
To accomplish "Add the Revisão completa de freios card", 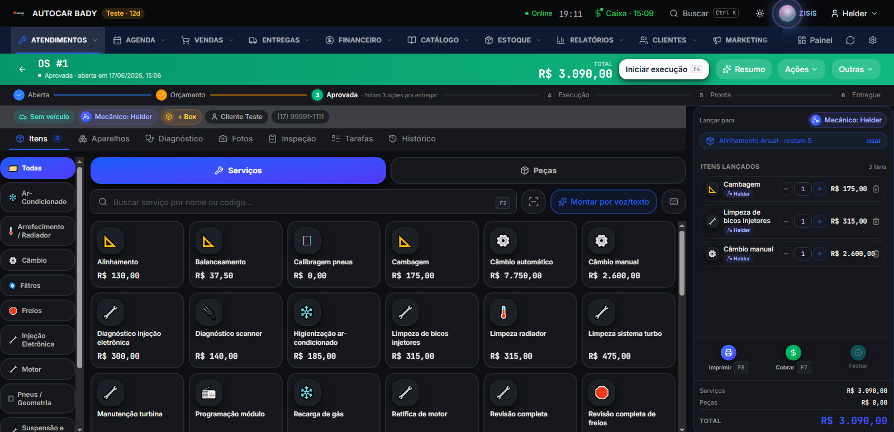I will 629,402.
